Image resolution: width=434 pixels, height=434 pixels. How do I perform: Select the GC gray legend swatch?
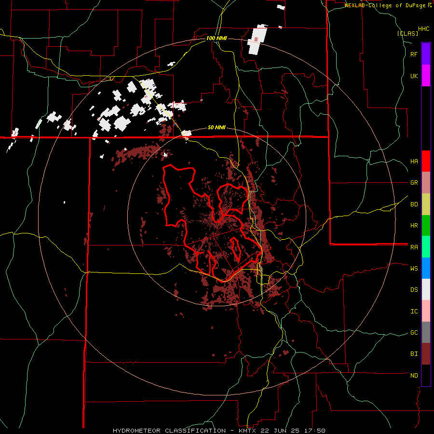426,332
